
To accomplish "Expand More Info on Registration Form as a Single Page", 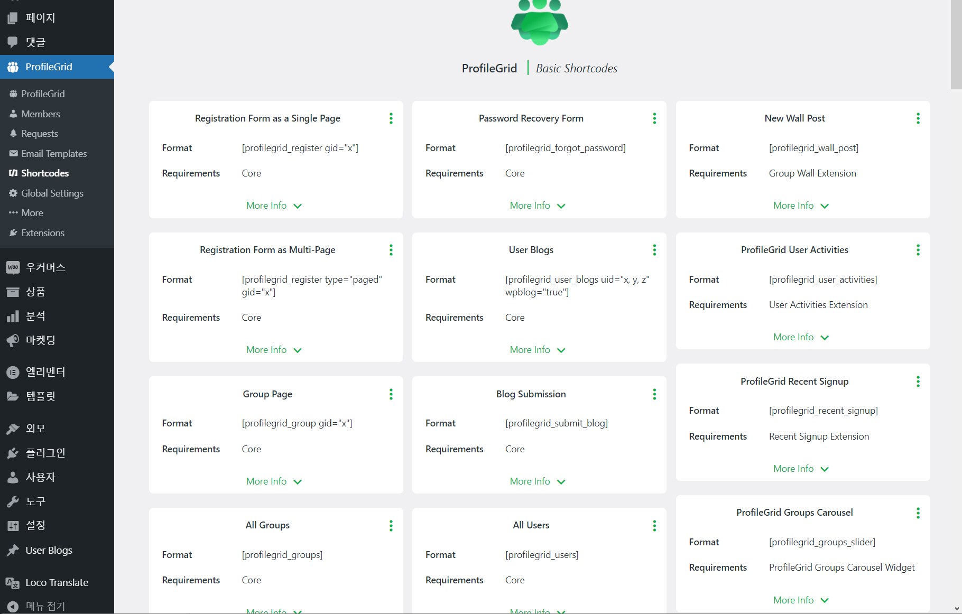I will (x=274, y=206).
